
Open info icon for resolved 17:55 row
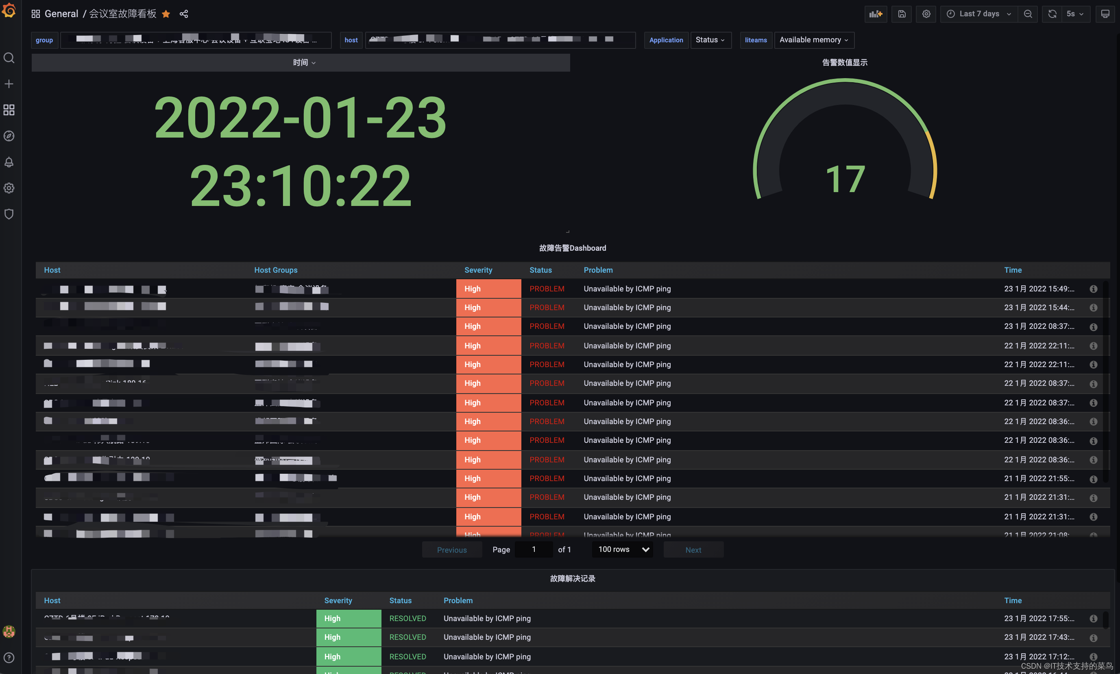point(1093,619)
